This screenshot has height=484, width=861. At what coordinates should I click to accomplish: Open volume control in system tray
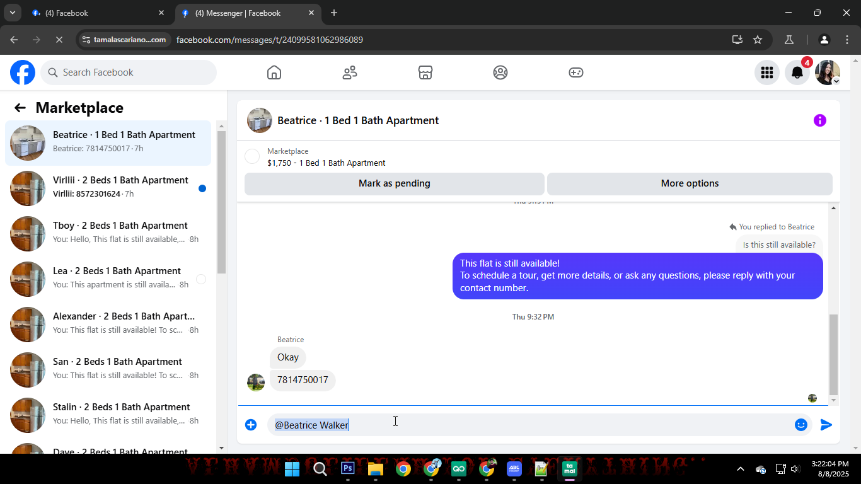point(795,469)
